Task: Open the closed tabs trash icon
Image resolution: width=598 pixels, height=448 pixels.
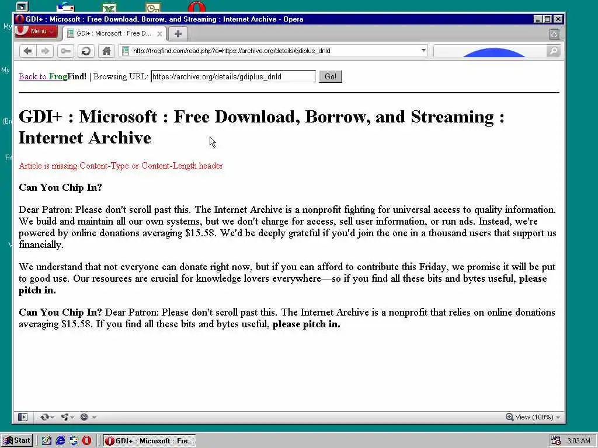Action: click(554, 34)
